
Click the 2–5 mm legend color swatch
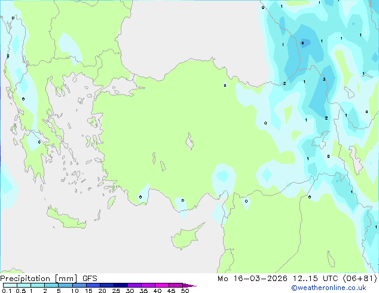[51, 285]
